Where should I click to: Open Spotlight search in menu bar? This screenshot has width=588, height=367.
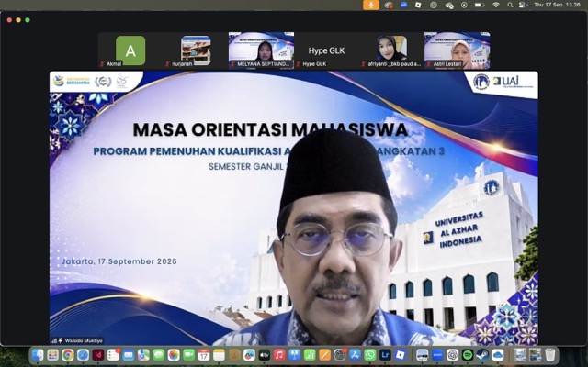[x=510, y=5]
